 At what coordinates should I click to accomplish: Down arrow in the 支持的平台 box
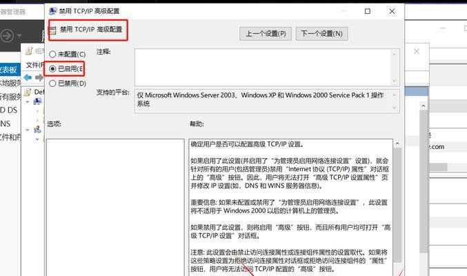click(395, 108)
